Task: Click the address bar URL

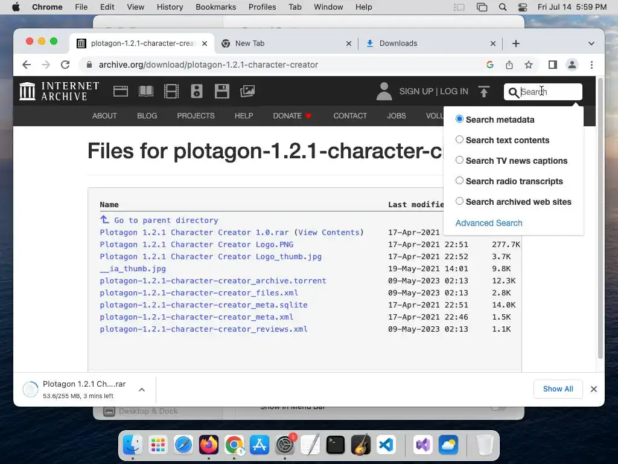Action: click(208, 65)
